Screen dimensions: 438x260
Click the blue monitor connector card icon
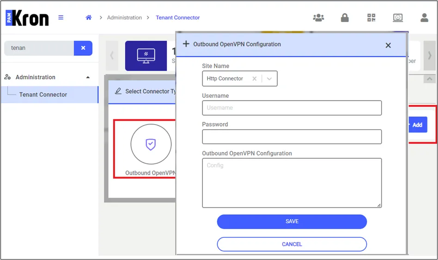(x=146, y=56)
